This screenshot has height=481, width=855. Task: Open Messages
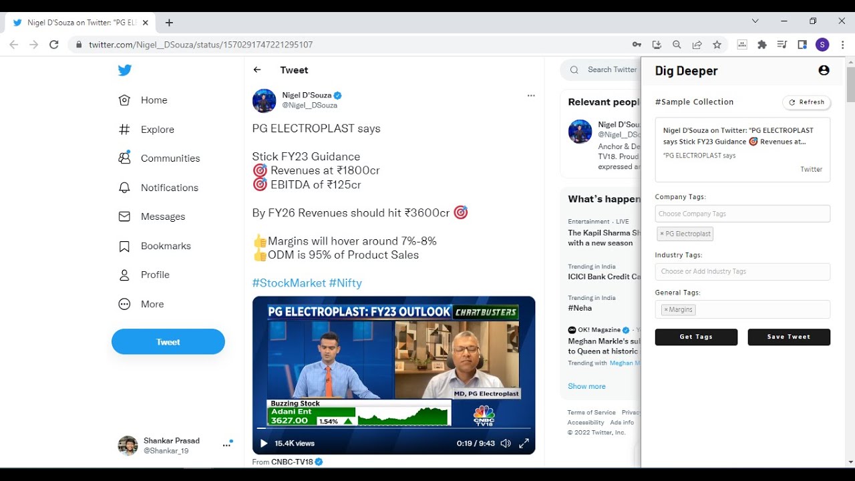click(x=162, y=216)
